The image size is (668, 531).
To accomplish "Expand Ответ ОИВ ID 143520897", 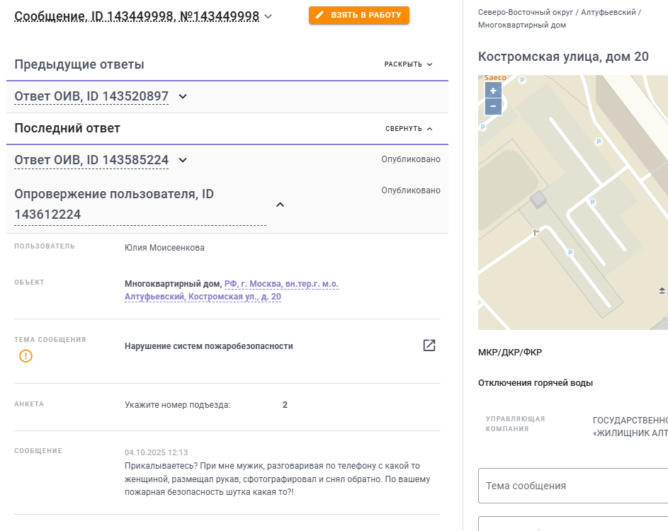I will click(x=183, y=96).
